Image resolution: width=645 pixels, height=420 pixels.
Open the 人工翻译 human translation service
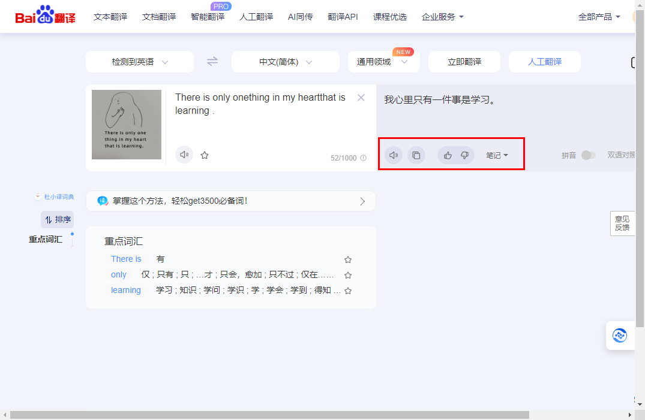(544, 61)
